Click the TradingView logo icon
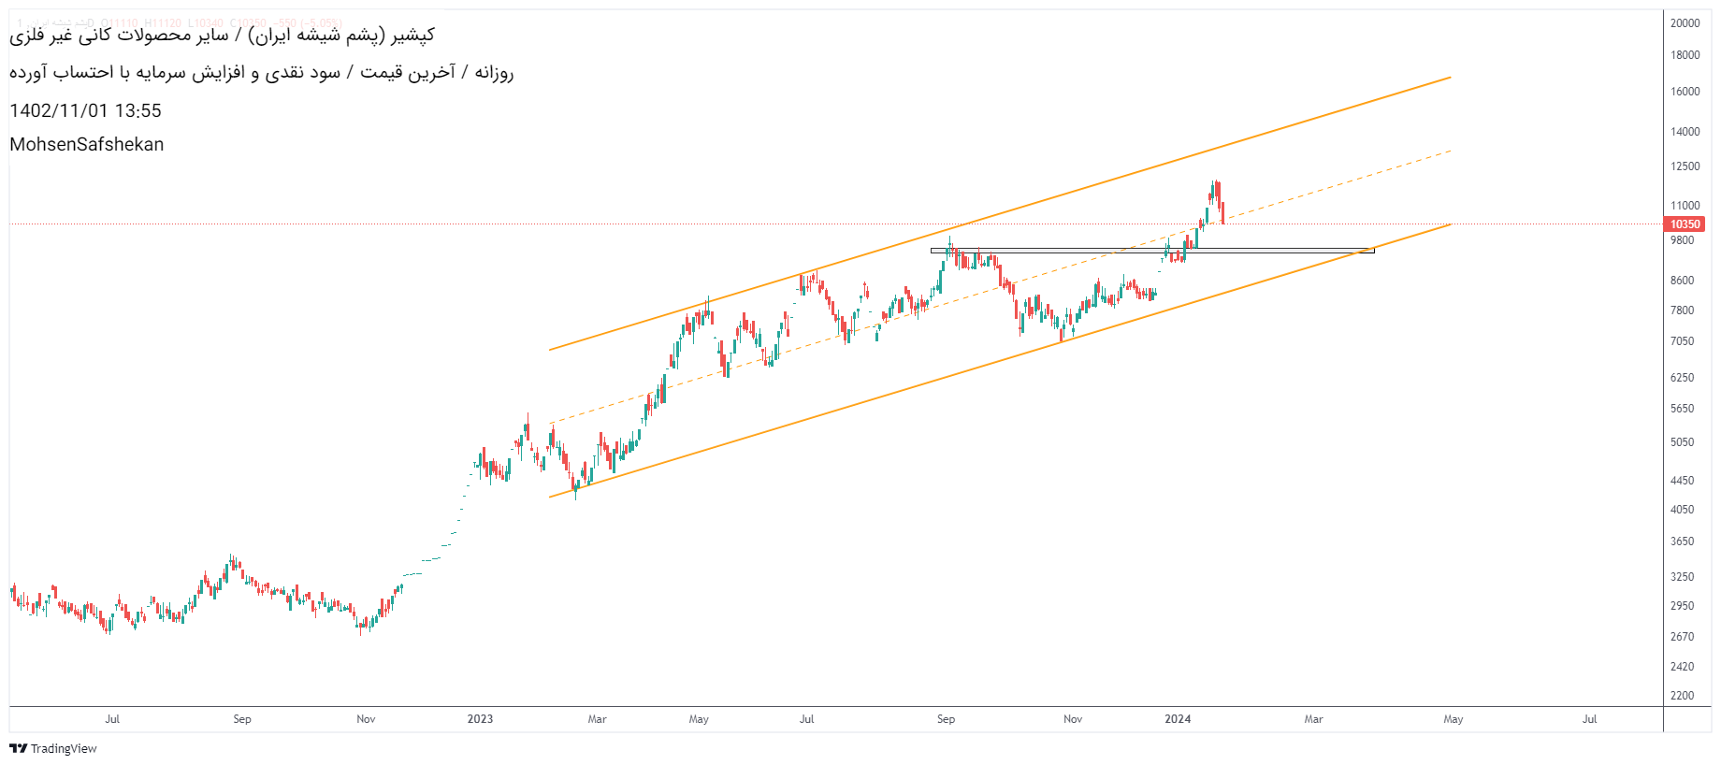This screenshot has height=765, width=1721. 18,748
